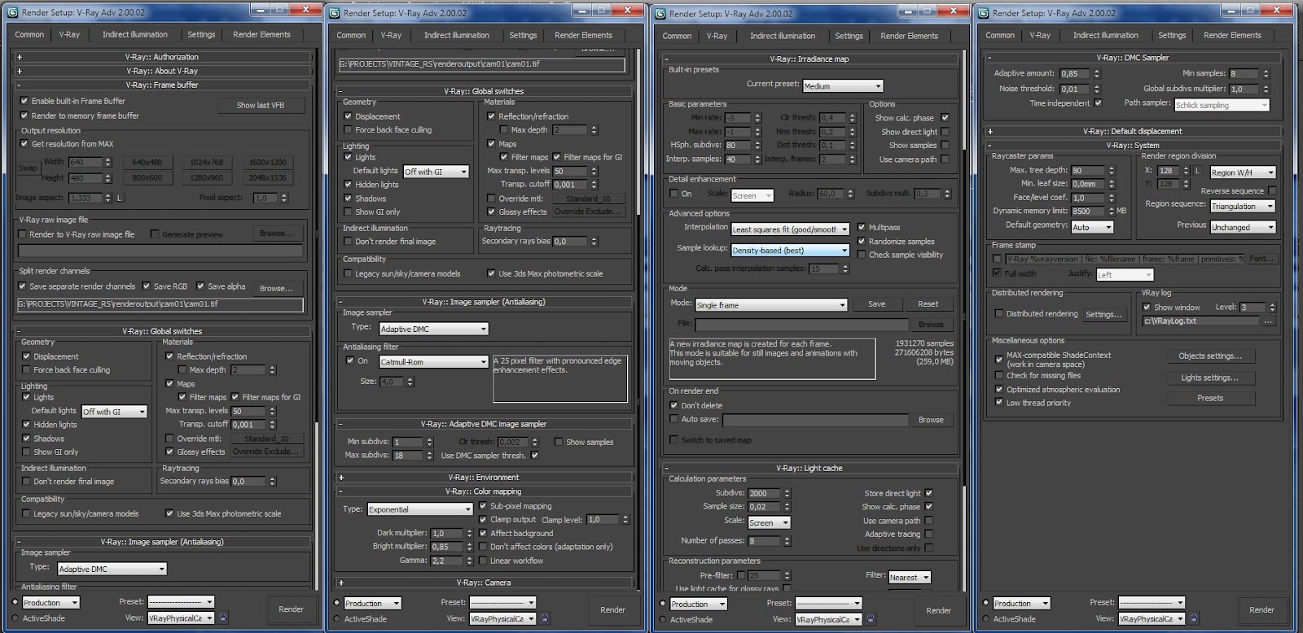
Task: Click the view lock icon in the Irradiance map window
Action: (871, 619)
